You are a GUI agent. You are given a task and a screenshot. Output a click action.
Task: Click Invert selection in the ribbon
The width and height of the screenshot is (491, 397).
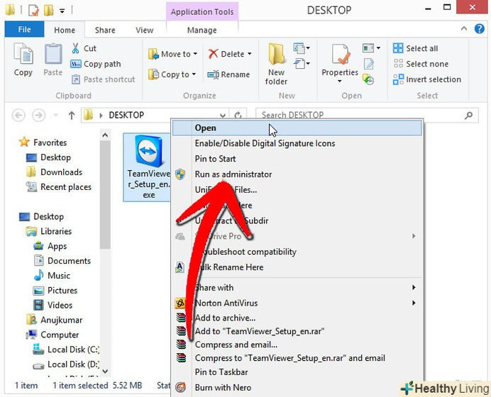(427, 79)
